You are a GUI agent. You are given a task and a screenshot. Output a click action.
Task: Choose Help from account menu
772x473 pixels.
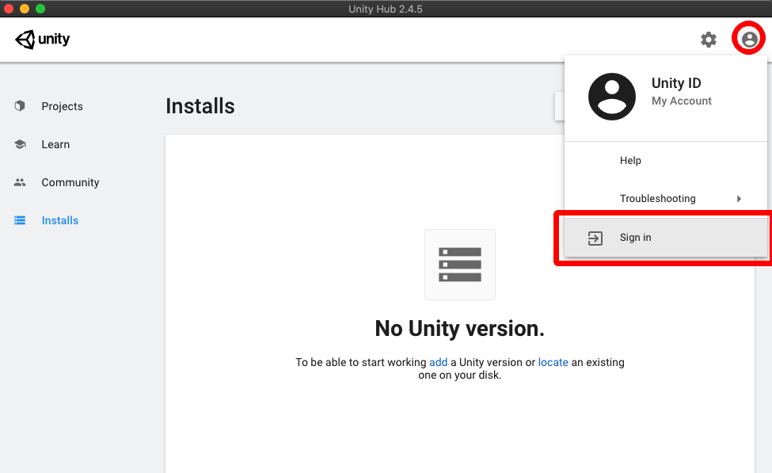coord(666,161)
